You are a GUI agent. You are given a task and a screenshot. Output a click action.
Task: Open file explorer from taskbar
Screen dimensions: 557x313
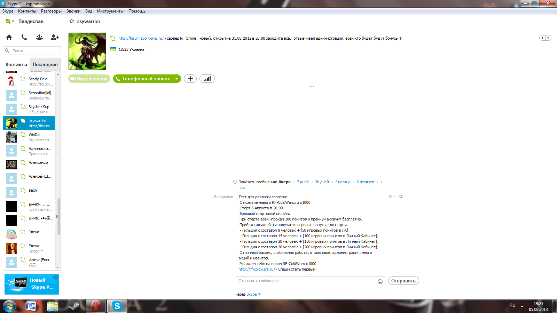(x=53, y=306)
